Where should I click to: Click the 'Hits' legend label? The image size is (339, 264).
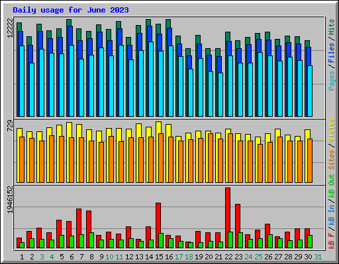tap(332, 27)
